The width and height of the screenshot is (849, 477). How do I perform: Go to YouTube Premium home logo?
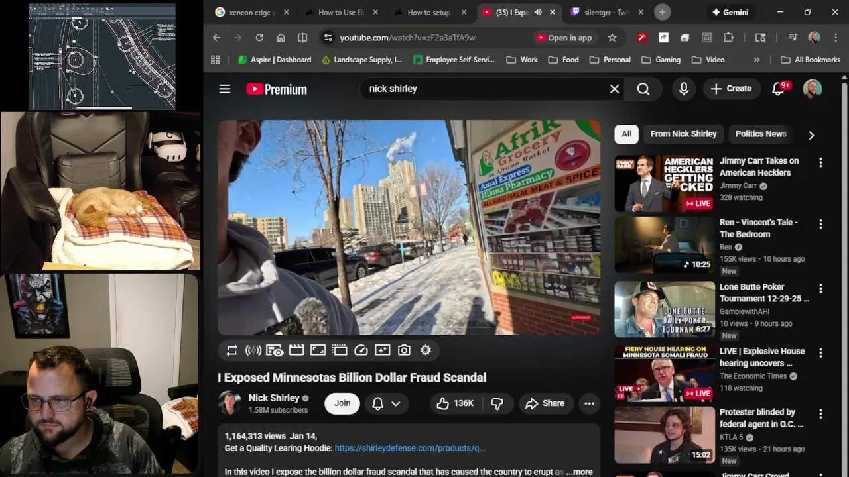point(277,89)
